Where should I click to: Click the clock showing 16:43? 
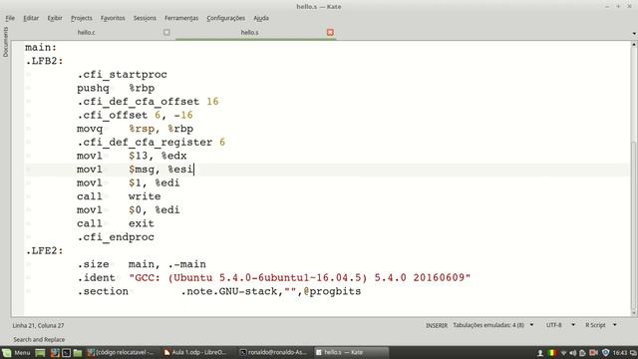[620, 352]
